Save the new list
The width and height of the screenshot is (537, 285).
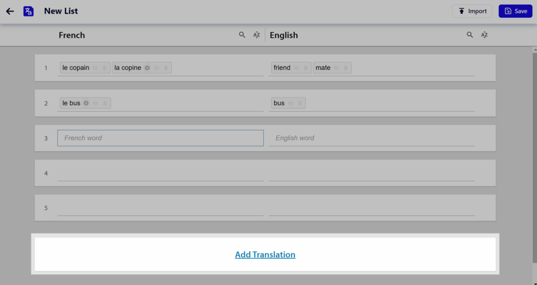click(x=515, y=12)
